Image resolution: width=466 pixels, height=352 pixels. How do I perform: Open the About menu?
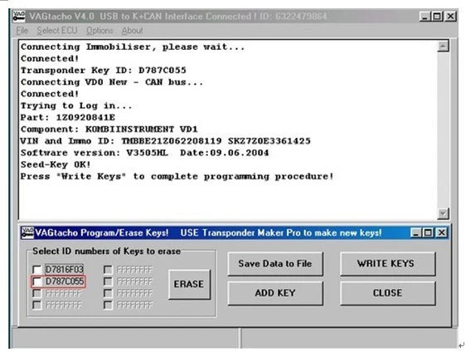(x=132, y=31)
